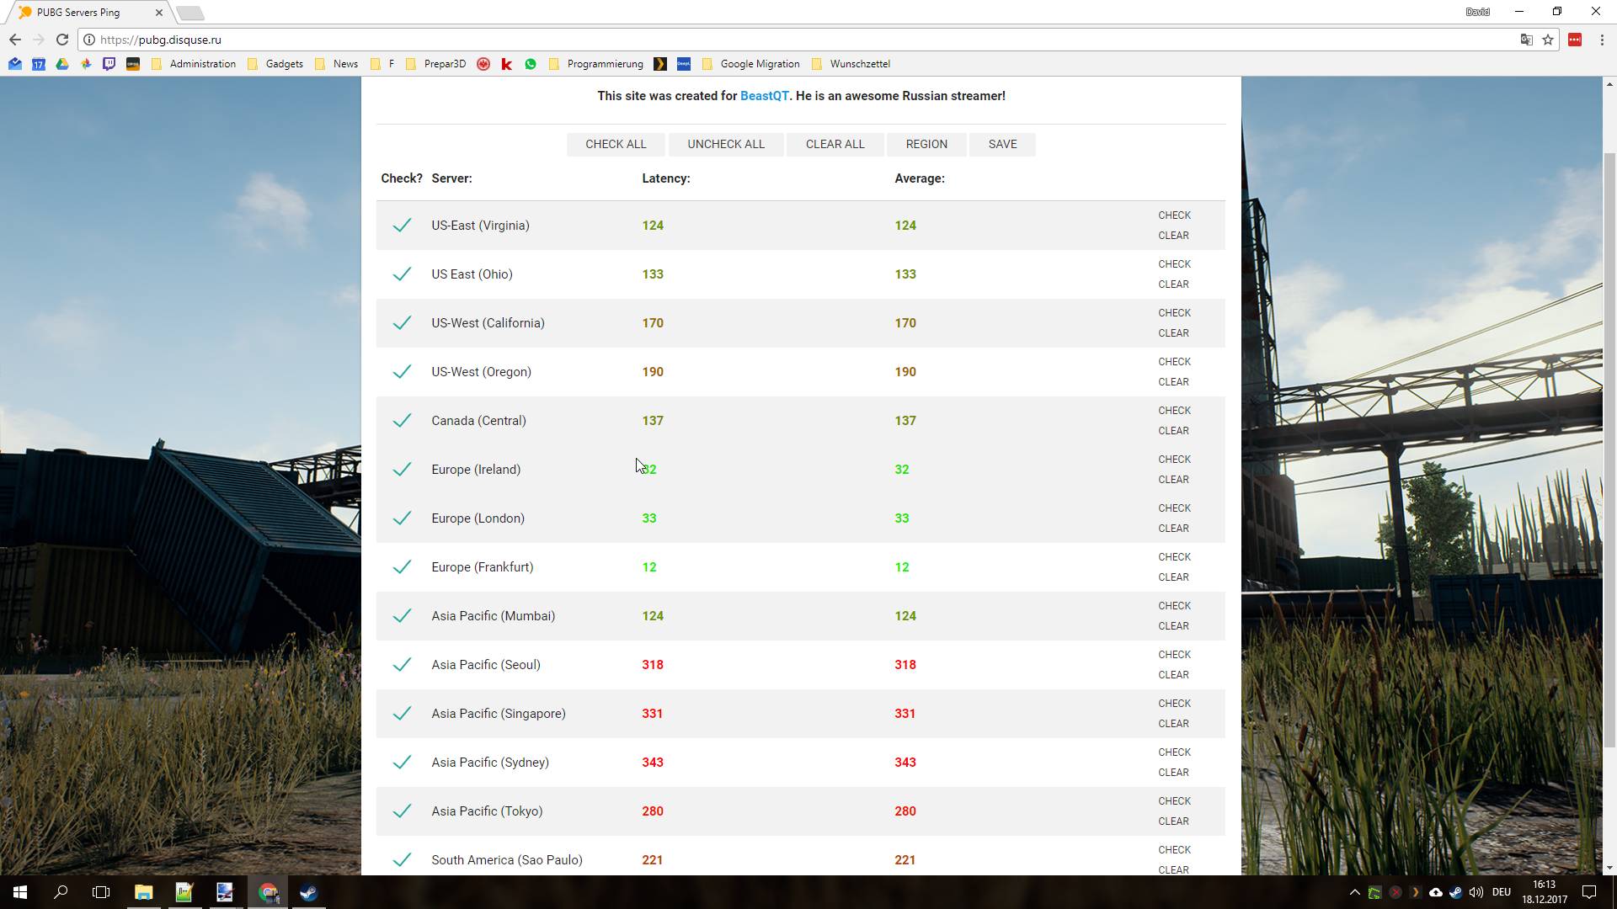Click the browser reload icon
Screen dimensions: 1617x909
(x=62, y=40)
